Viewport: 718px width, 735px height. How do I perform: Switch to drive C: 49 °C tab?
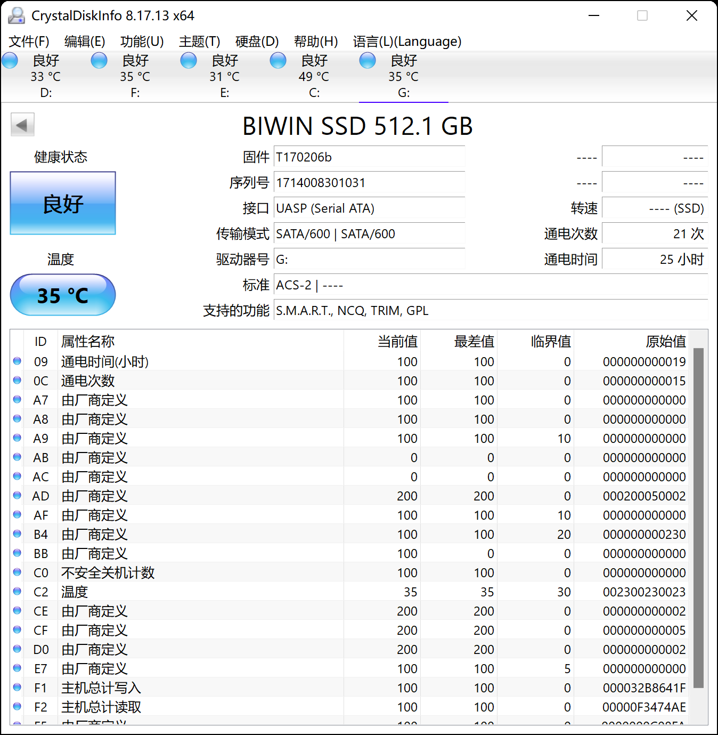314,76
